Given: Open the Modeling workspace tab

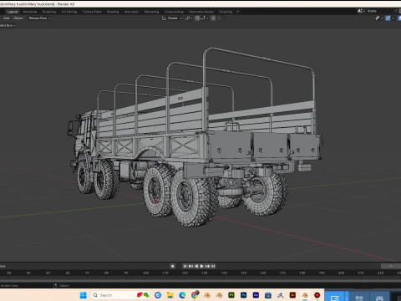Looking at the screenshot, I should (x=30, y=12).
